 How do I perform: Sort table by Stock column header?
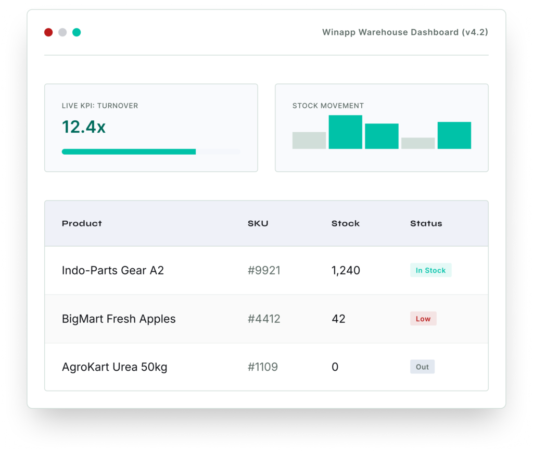[x=346, y=223]
